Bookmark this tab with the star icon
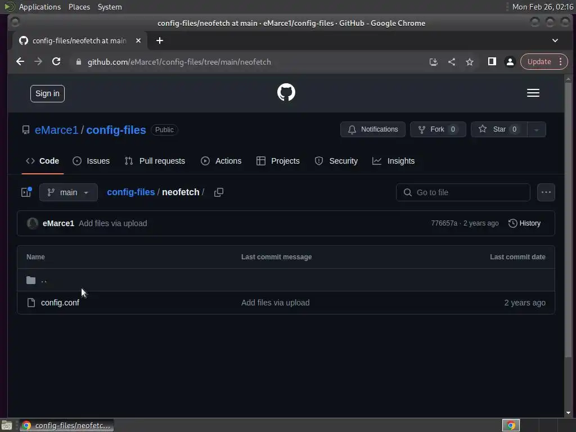Viewport: 576px width, 432px height. tap(470, 62)
